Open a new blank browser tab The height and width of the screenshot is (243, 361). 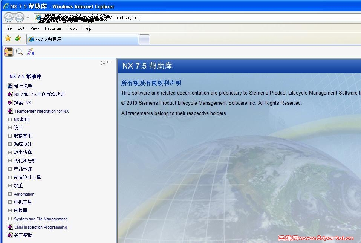coord(145,39)
